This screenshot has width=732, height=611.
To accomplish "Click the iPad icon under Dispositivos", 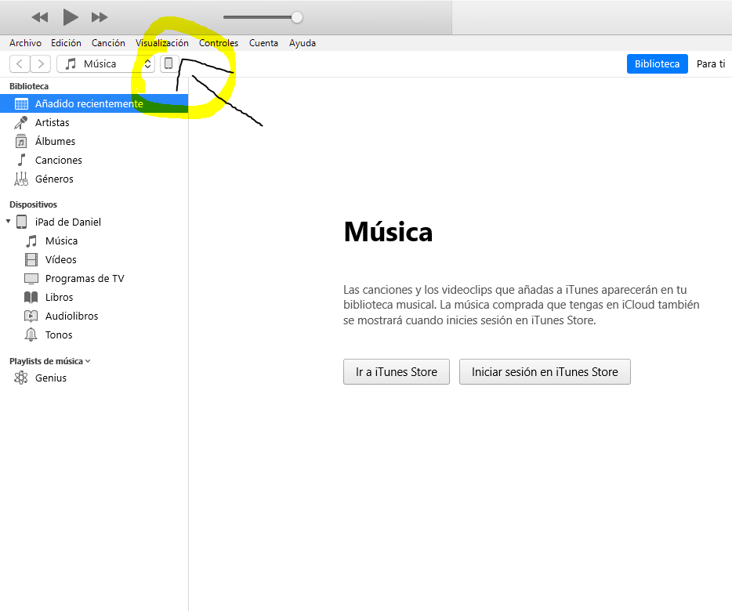I will coord(21,222).
